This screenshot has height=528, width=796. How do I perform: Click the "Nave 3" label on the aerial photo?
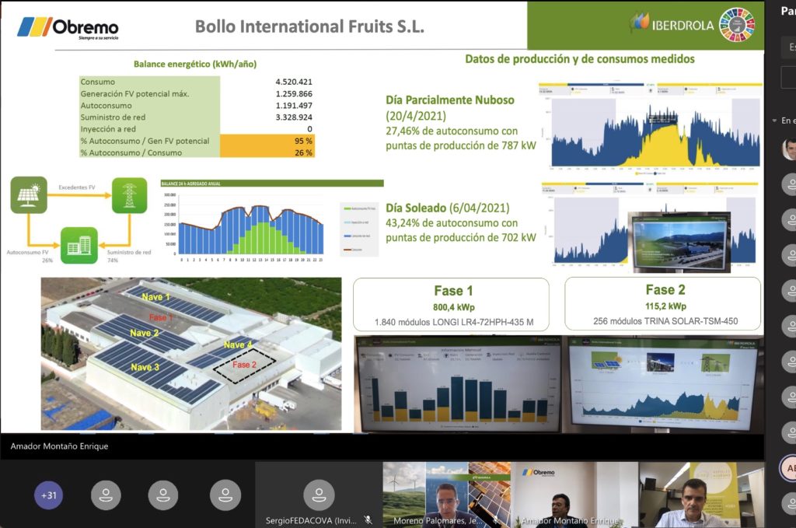click(145, 367)
